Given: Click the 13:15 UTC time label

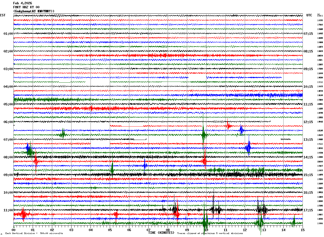Looking at the screenshot, I should click(x=308, y=140).
